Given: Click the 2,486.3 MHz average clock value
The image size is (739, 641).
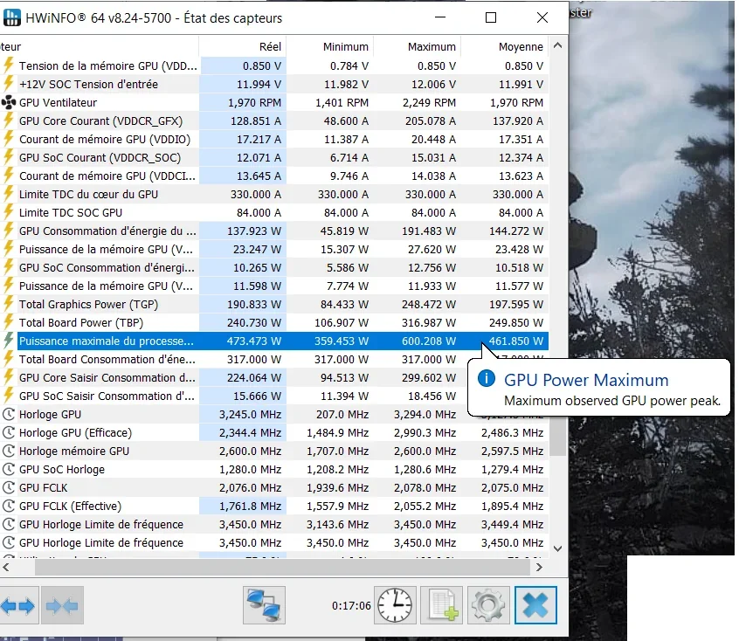Looking at the screenshot, I should [512, 432].
